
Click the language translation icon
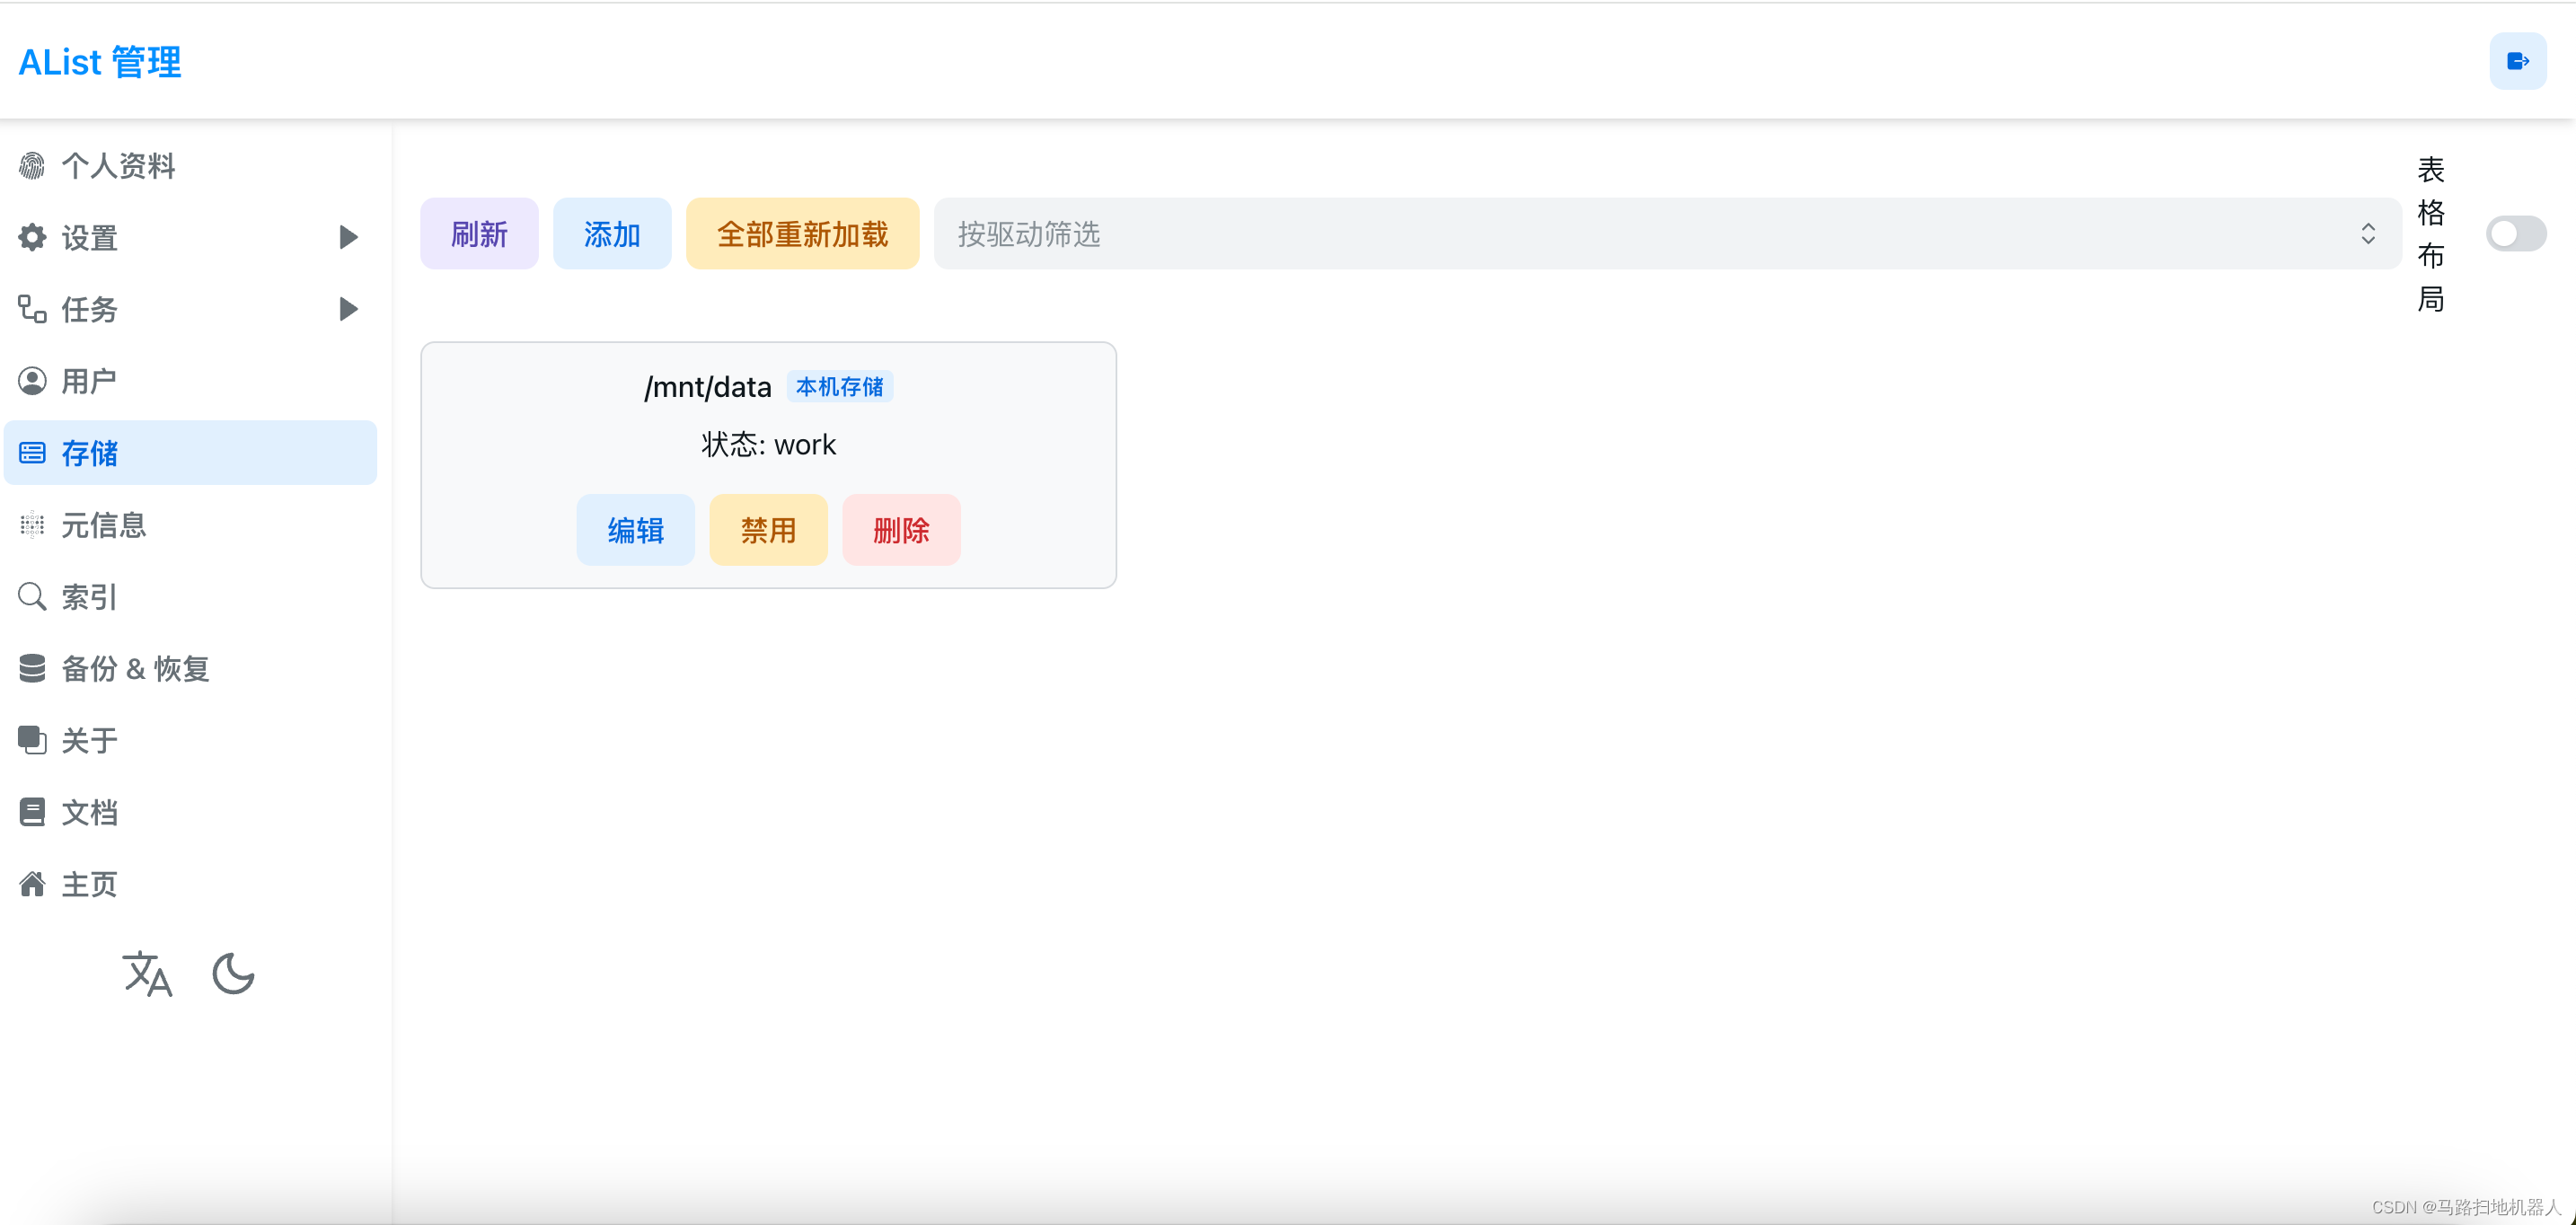pos(147,973)
